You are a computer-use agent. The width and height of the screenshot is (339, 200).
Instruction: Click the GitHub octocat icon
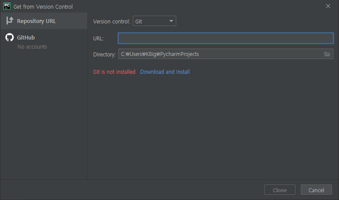click(x=10, y=37)
